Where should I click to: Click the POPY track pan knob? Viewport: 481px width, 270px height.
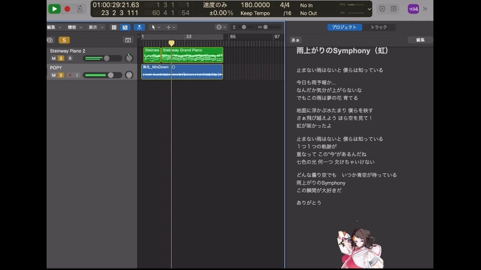[x=129, y=74]
